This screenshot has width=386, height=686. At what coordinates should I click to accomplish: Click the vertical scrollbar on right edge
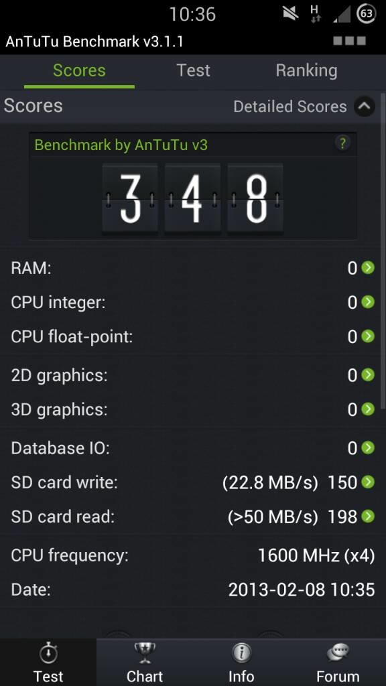point(383,249)
